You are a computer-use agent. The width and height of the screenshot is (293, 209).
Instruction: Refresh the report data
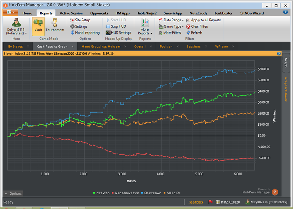194,33
